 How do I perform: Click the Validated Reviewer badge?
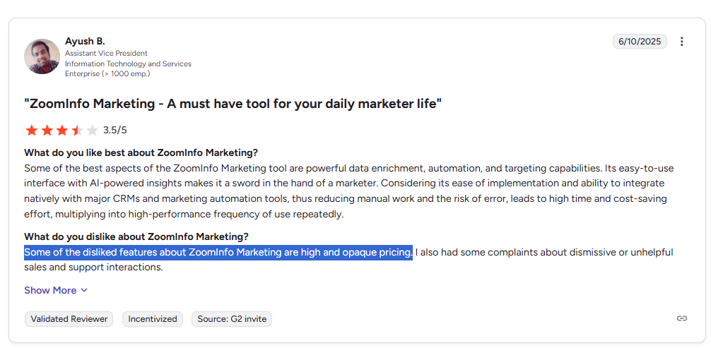[69, 319]
